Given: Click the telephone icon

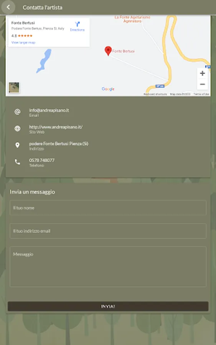Looking at the screenshot, I should [17, 162].
